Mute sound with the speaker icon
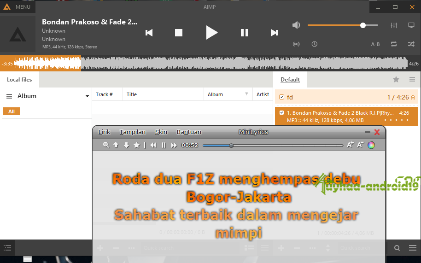This screenshot has width=421, height=263. point(296,25)
